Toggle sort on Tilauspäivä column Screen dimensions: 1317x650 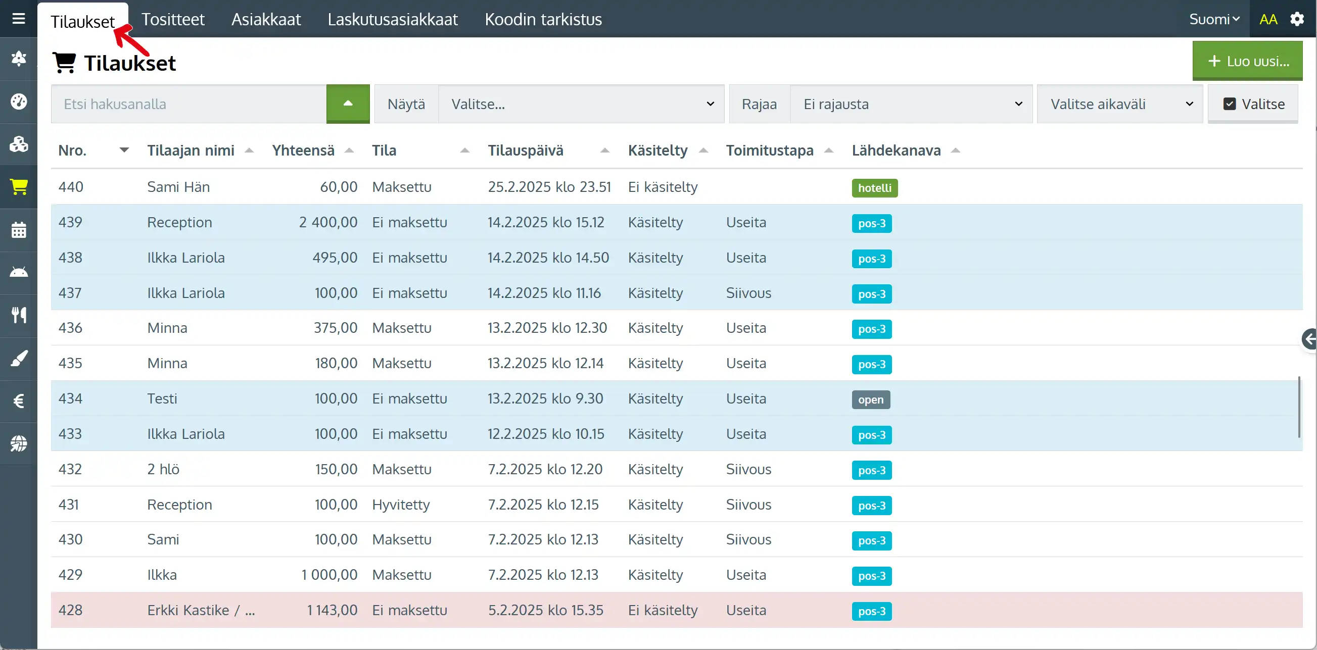point(604,150)
